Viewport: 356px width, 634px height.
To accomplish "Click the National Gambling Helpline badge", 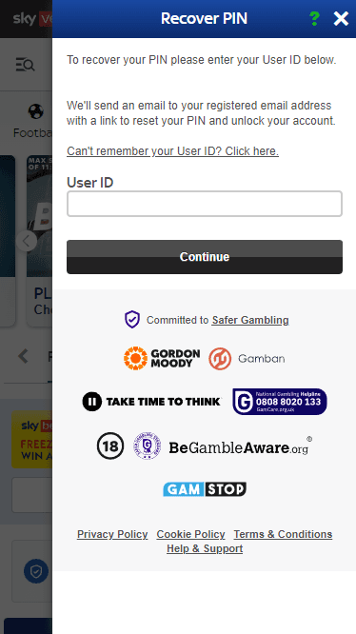I will pyautogui.click(x=280, y=402).
